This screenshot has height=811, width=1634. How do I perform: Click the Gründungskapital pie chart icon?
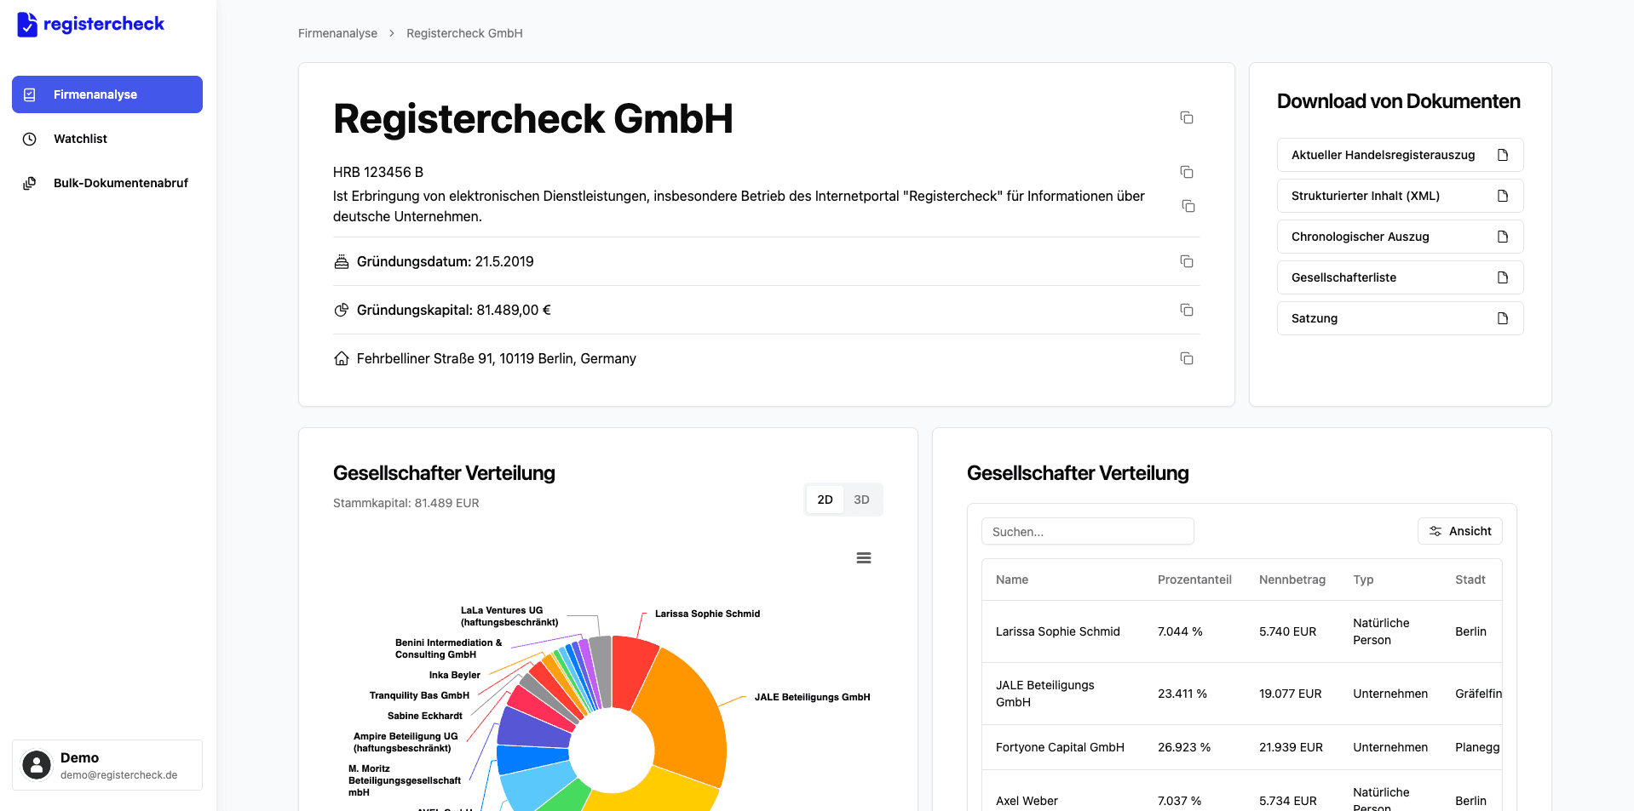click(342, 310)
